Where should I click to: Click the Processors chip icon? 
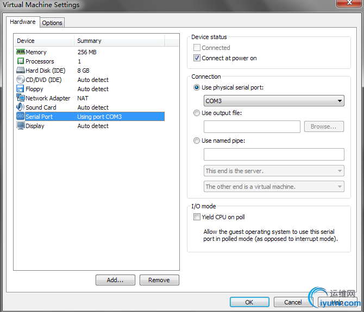pyautogui.click(x=21, y=61)
